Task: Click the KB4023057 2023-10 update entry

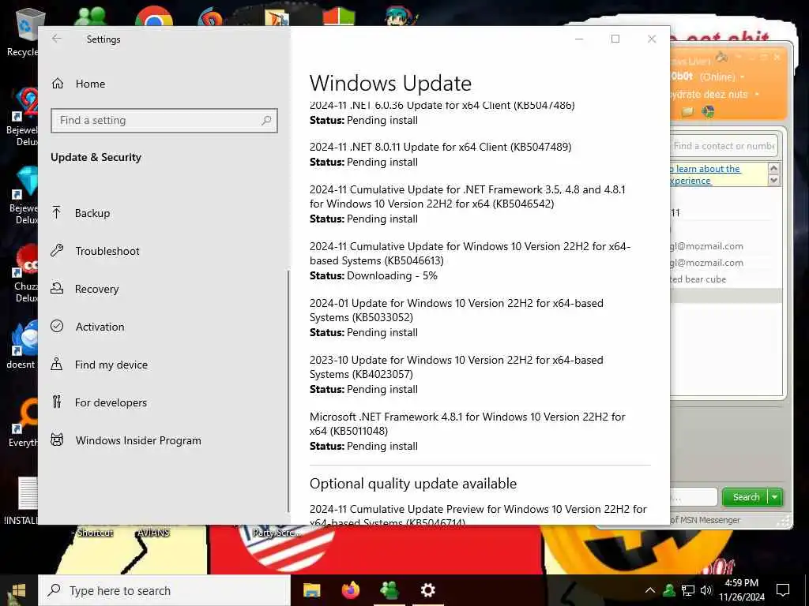Action: coord(457,374)
